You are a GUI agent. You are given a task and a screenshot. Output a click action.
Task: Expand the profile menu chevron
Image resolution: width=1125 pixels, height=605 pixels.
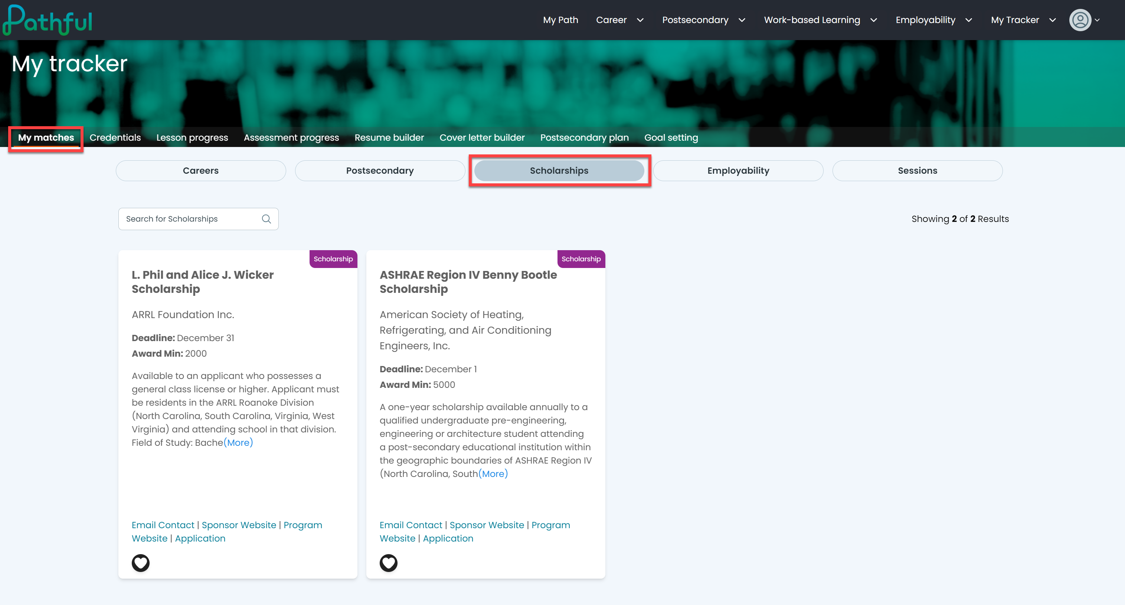point(1098,20)
